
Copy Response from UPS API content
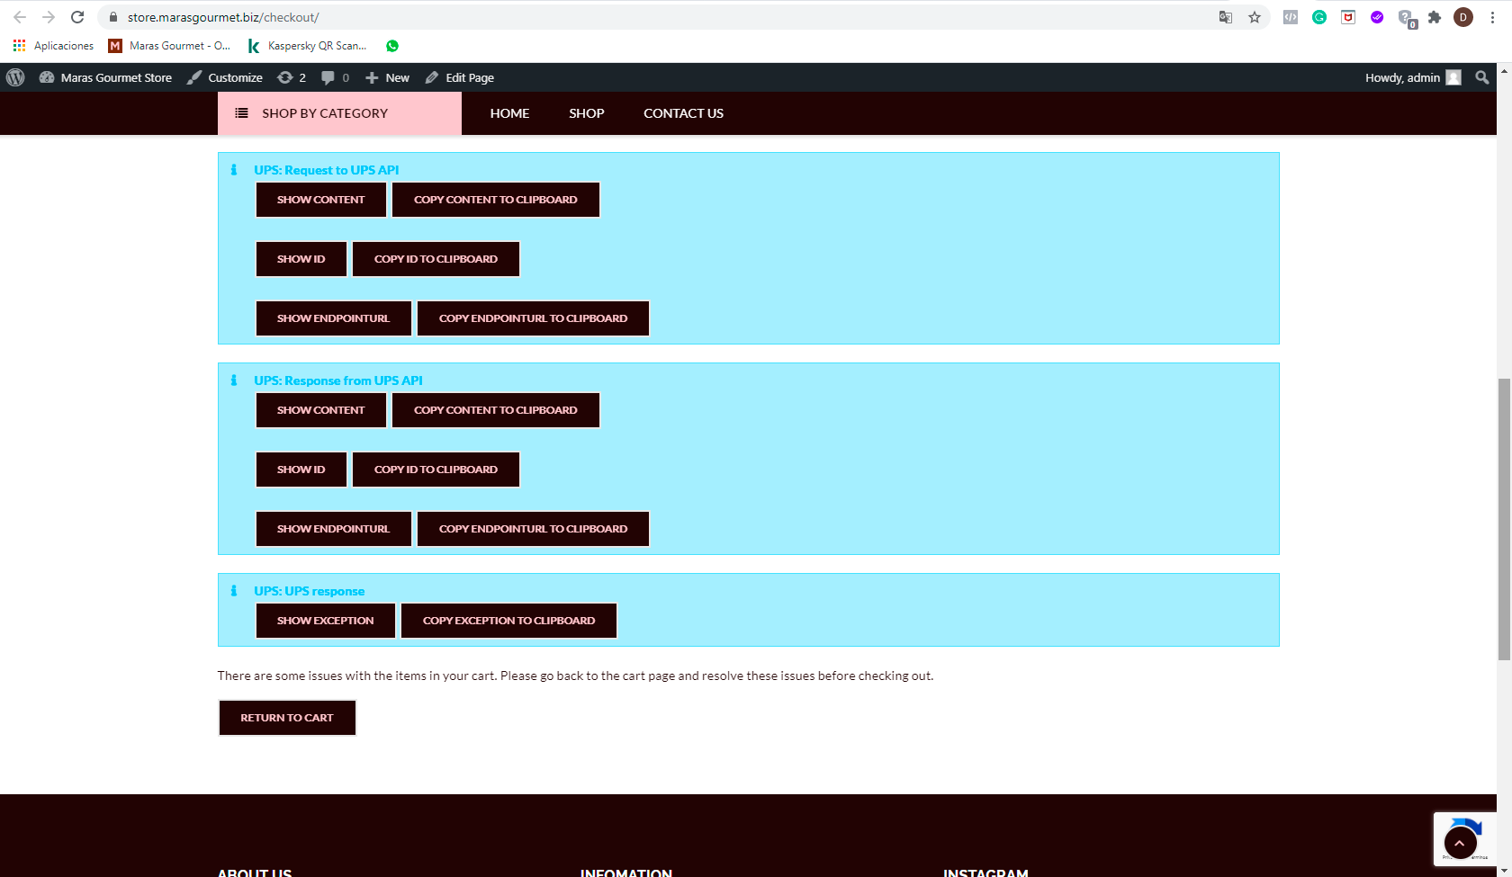click(496, 410)
